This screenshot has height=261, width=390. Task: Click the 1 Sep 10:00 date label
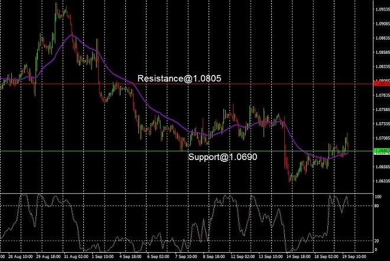click(x=103, y=256)
